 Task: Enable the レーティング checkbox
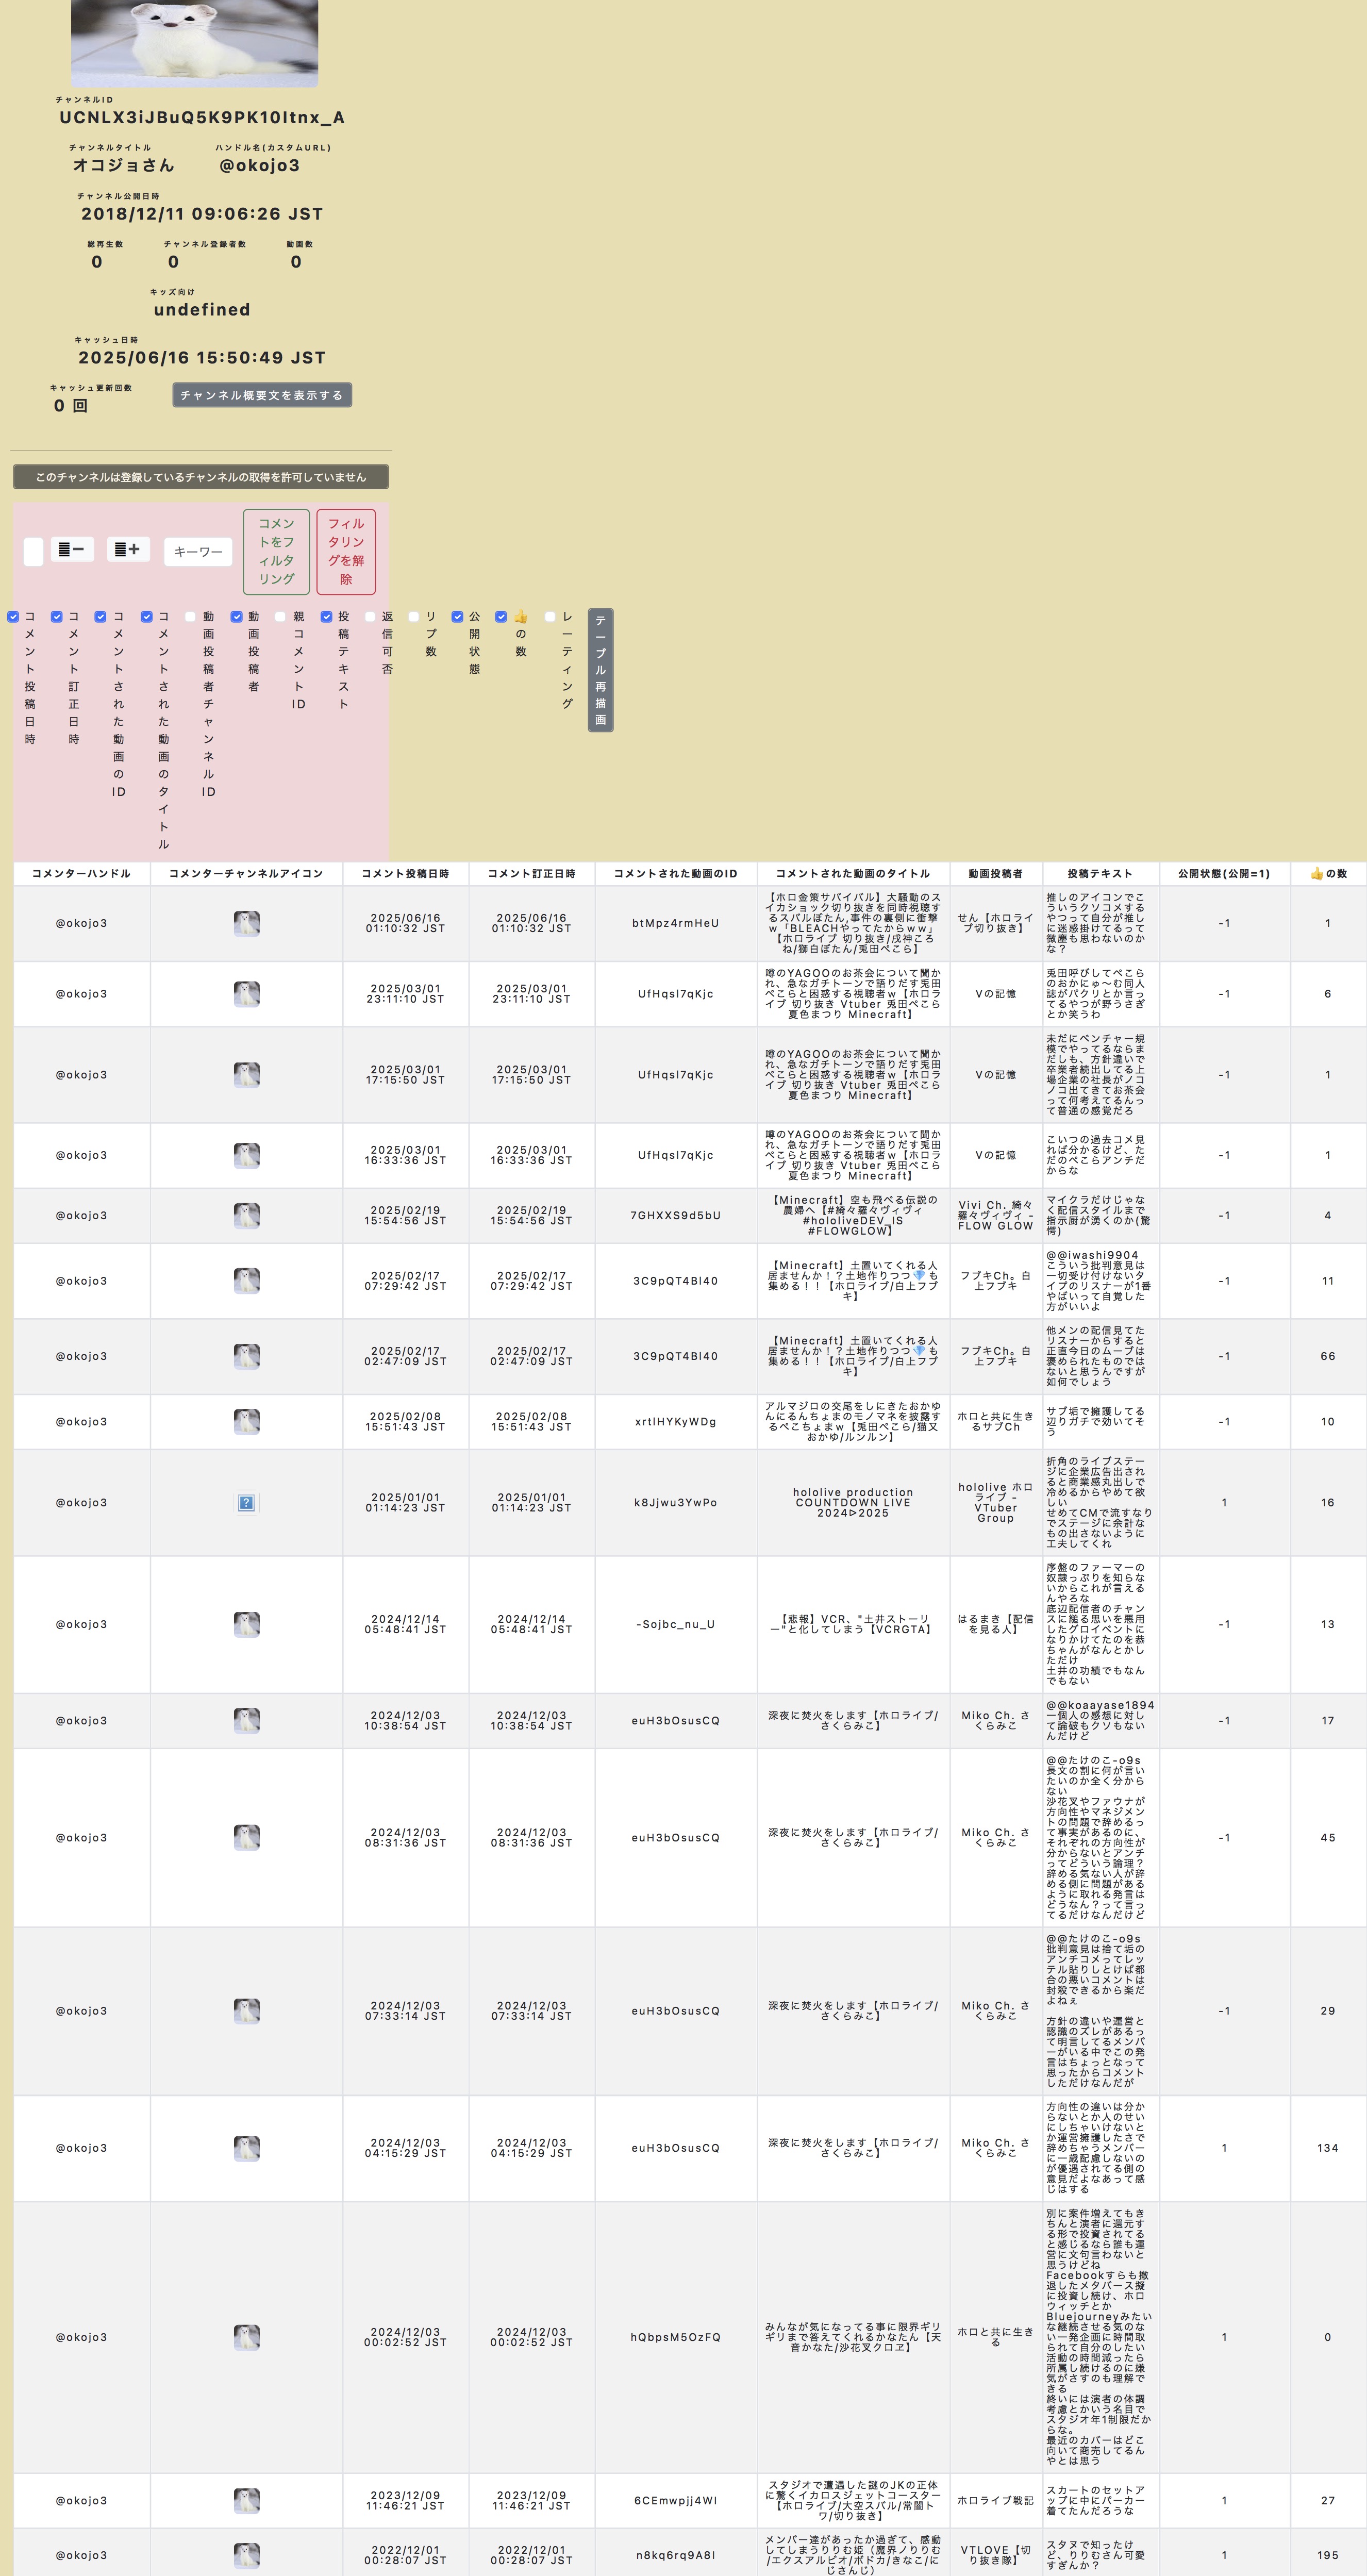click(549, 617)
